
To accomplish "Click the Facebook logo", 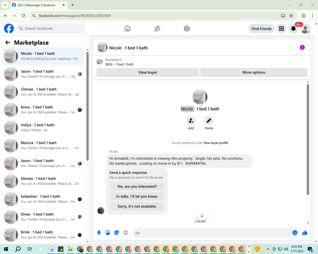I will 9,29.
